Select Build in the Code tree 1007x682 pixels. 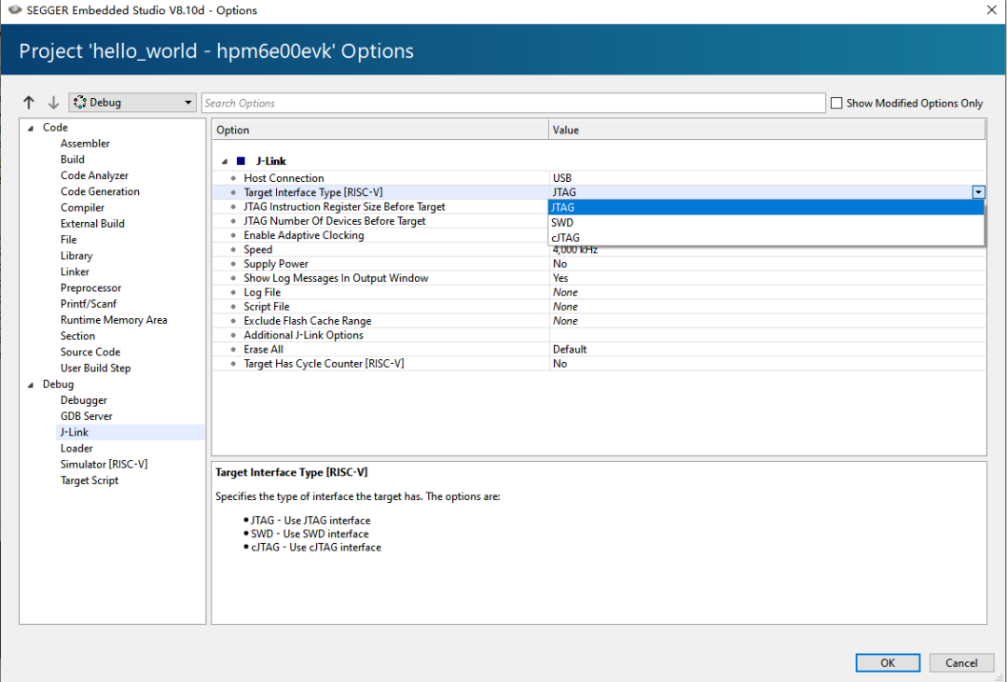73,160
